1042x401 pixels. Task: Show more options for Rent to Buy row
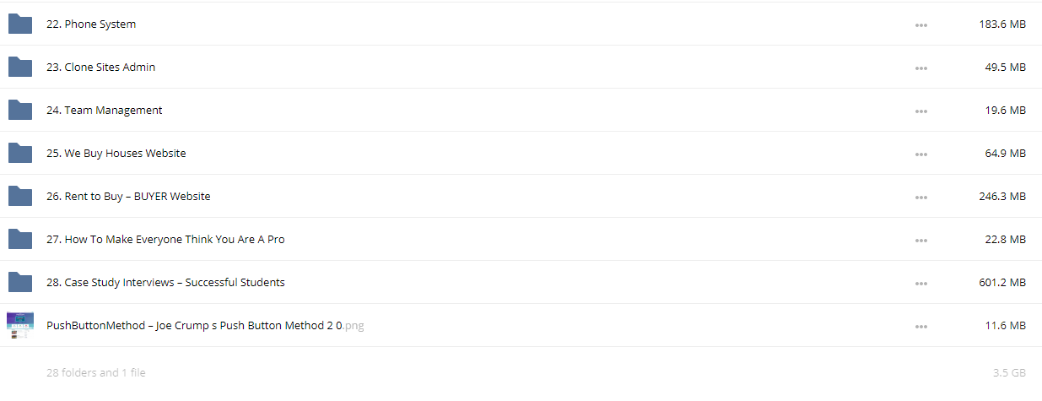point(921,198)
